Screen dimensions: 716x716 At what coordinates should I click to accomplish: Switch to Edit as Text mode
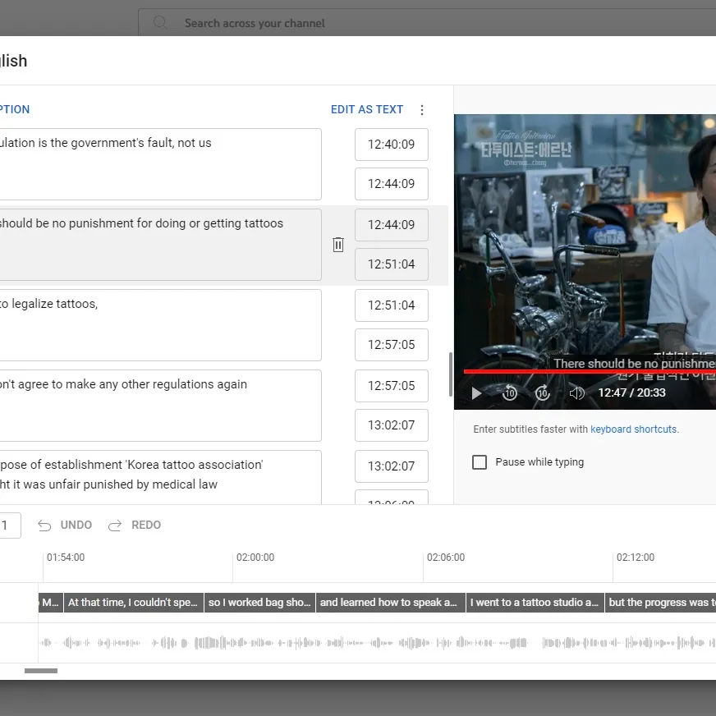pyautogui.click(x=367, y=109)
